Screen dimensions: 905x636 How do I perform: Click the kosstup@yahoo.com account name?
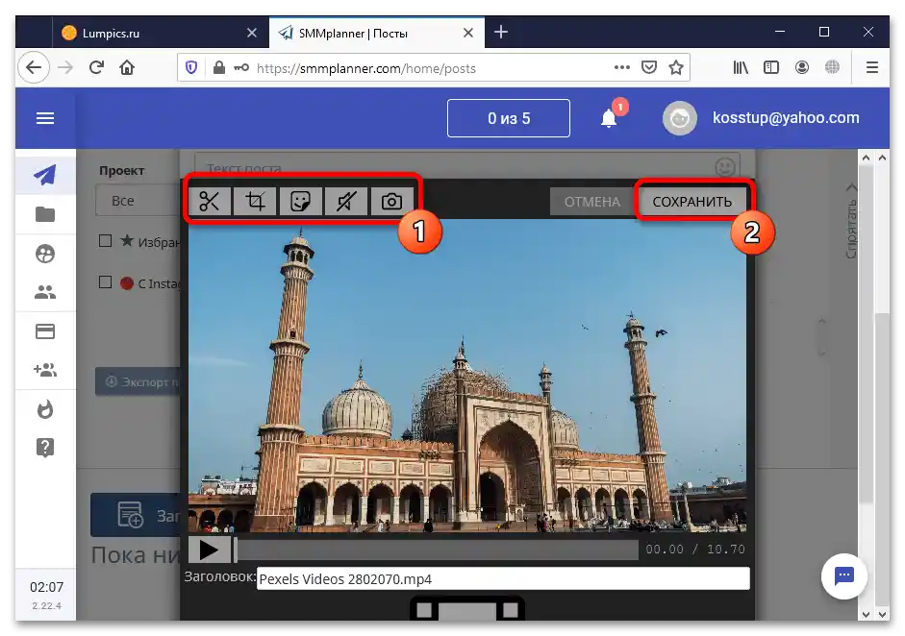point(786,117)
